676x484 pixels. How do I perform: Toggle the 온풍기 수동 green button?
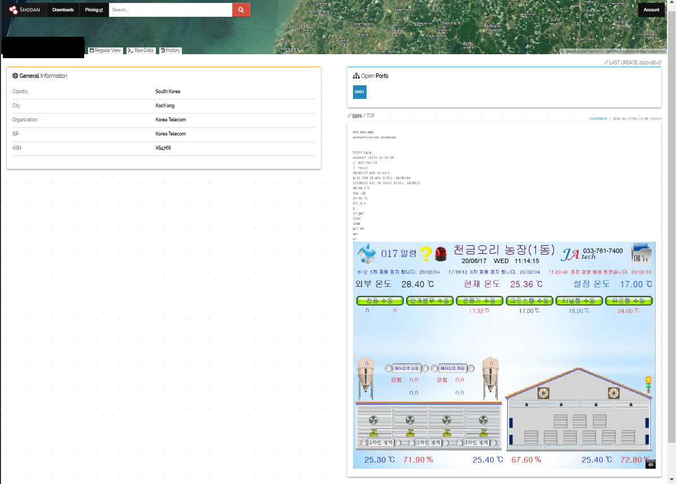[479, 300]
